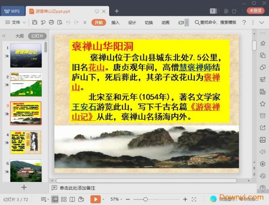This screenshot has width=269, height=205.
Task: Switch to the 切换 ribbon tab
Action: [149, 22]
